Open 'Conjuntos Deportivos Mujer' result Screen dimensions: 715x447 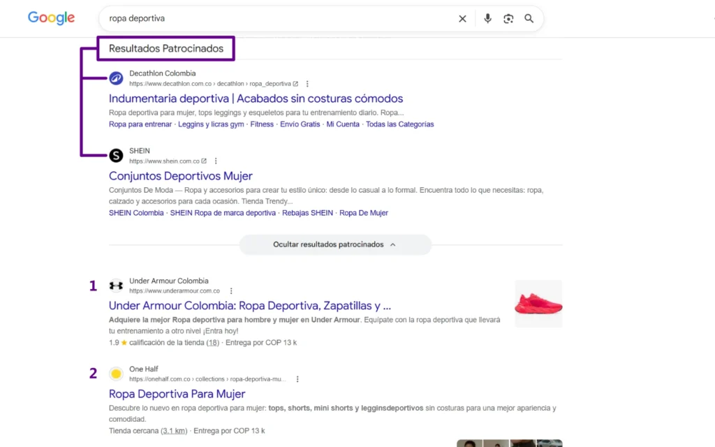tap(181, 176)
